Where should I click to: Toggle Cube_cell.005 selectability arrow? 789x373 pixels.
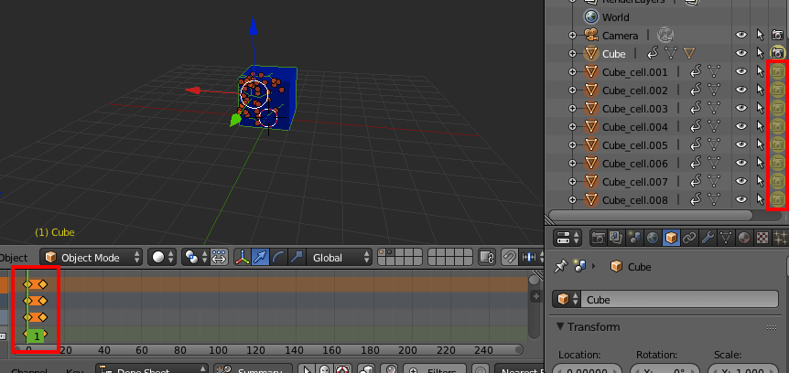click(x=761, y=144)
